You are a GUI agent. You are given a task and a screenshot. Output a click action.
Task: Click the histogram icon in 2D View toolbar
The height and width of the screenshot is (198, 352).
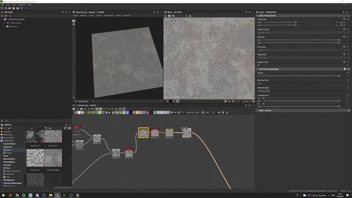[x=190, y=16]
